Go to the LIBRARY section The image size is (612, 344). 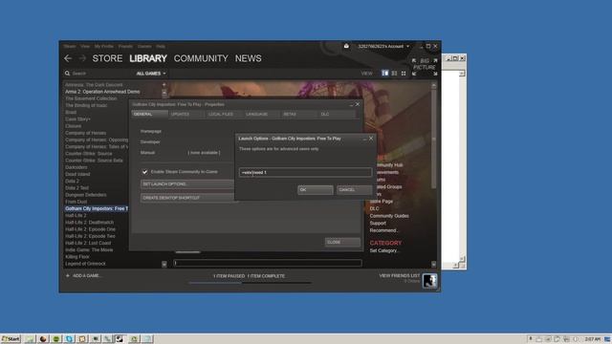click(x=148, y=58)
